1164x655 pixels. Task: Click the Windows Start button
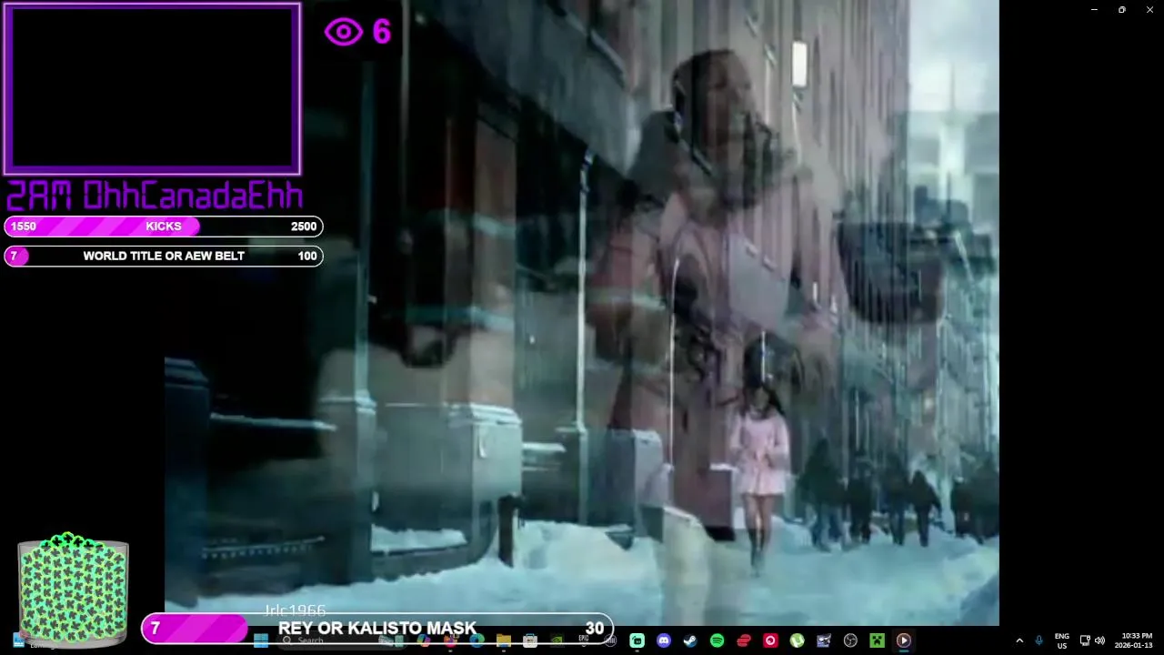pos(260,640)
